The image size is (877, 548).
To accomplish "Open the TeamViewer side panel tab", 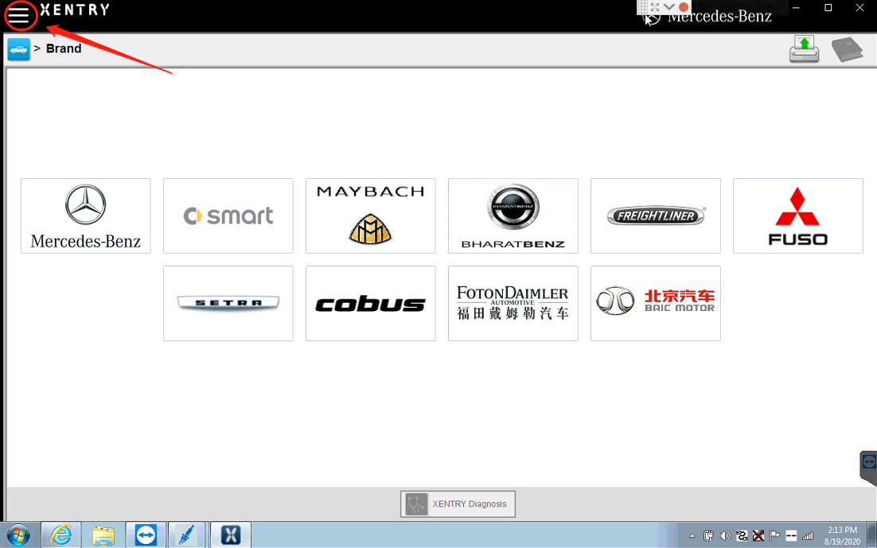I will pos(868,468).
